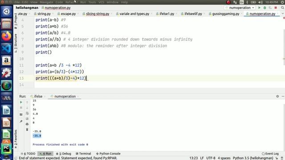Open the numoperation run configuration dropdown
The height and width of the screenshot is (160, 285).
pos(240,8)
